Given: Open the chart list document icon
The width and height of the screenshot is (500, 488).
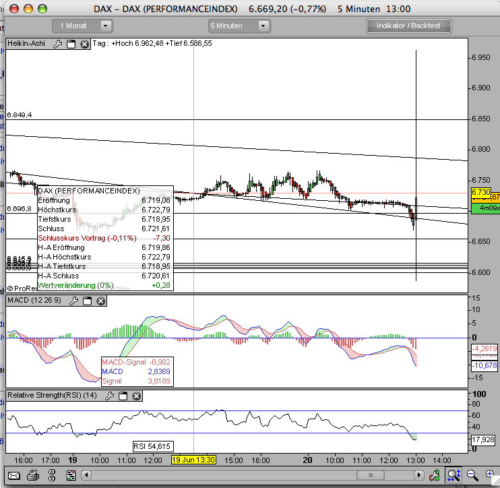Looking at the screenshot, I should [71, 476].
